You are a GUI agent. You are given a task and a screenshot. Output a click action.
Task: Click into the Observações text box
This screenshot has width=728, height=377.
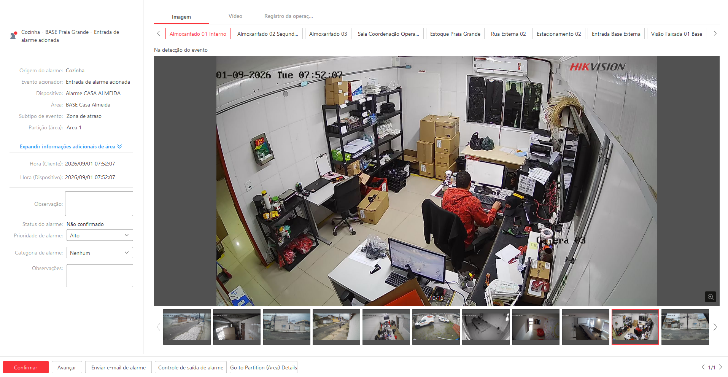(x=100, y=276)
